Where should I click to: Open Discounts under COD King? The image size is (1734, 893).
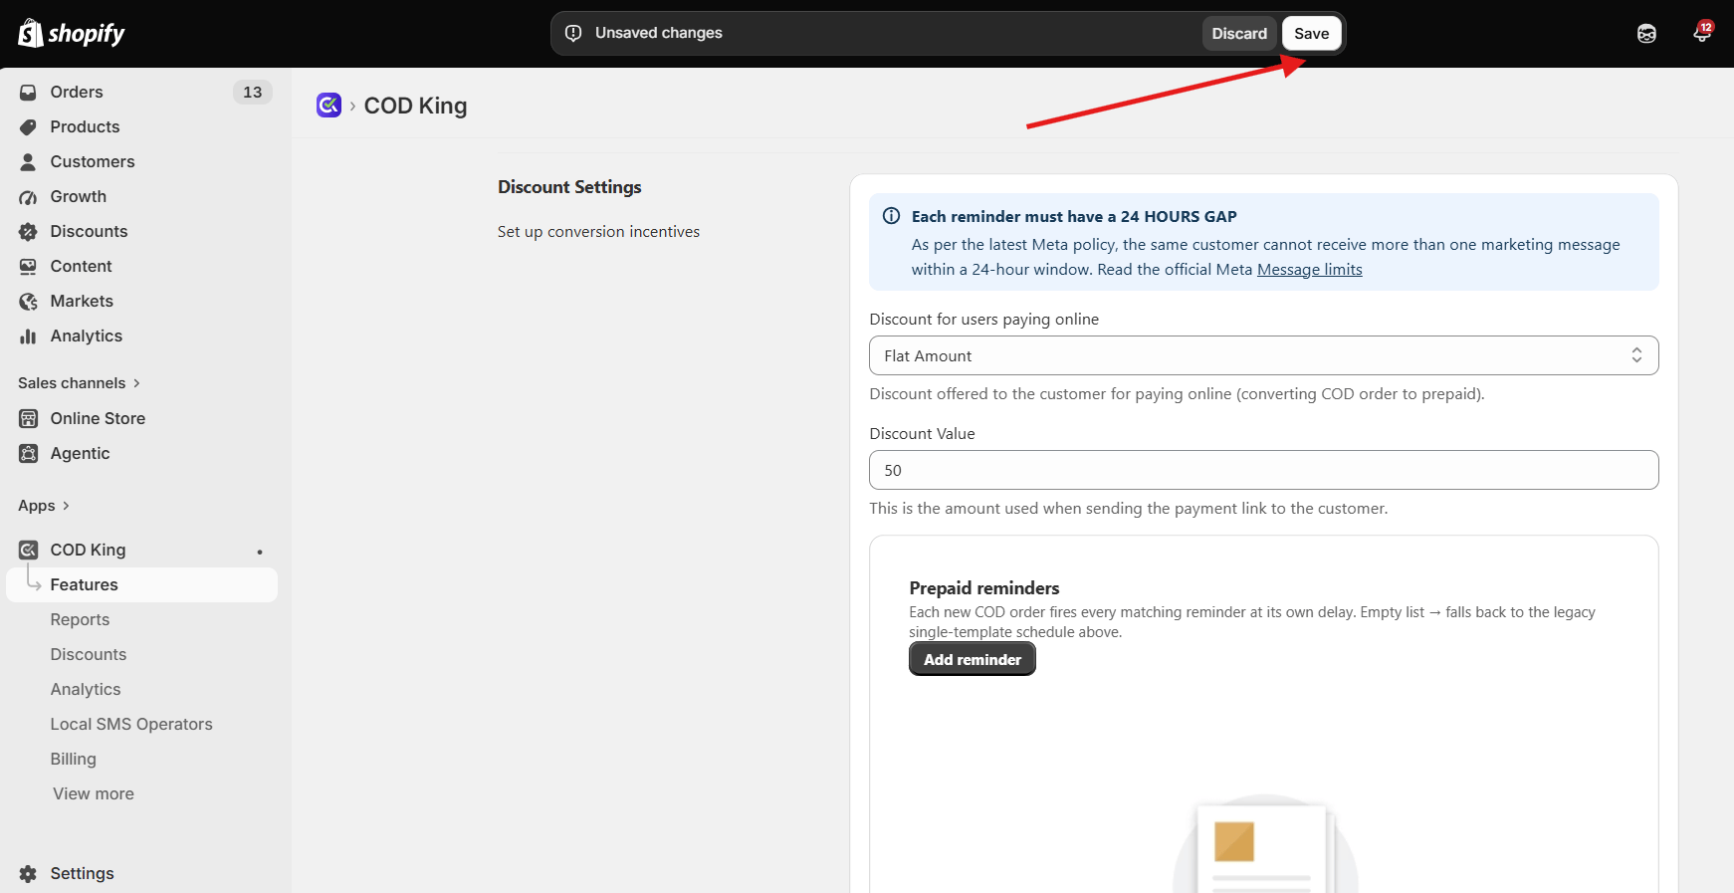click(89, 654)
